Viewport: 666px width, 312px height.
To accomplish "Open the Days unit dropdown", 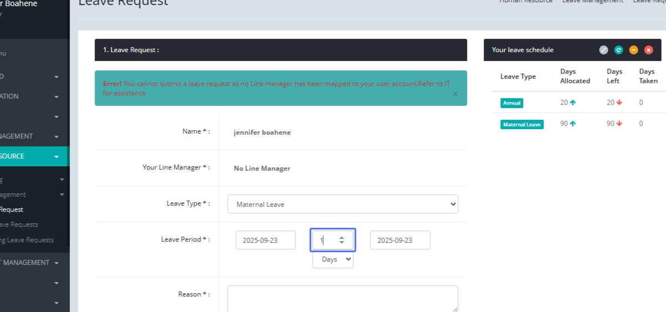I will pyautogui.click(x=332, y=259).
